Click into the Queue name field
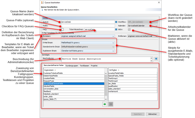 coord(88,22)
